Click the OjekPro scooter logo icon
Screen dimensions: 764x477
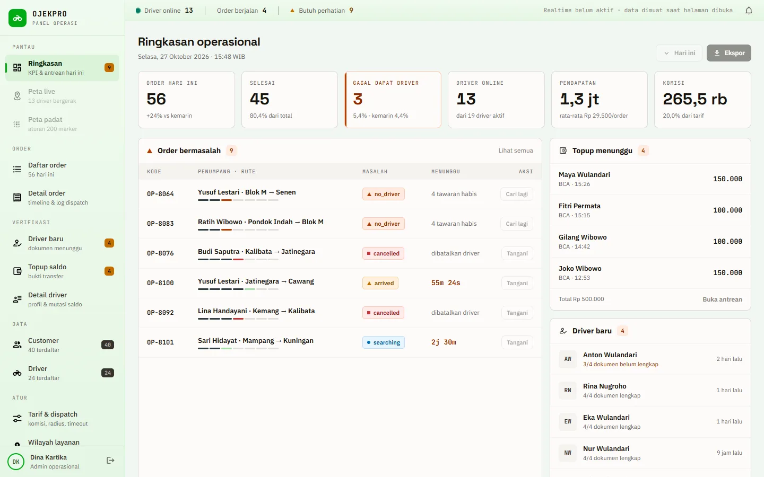click(x=18, y=18)
